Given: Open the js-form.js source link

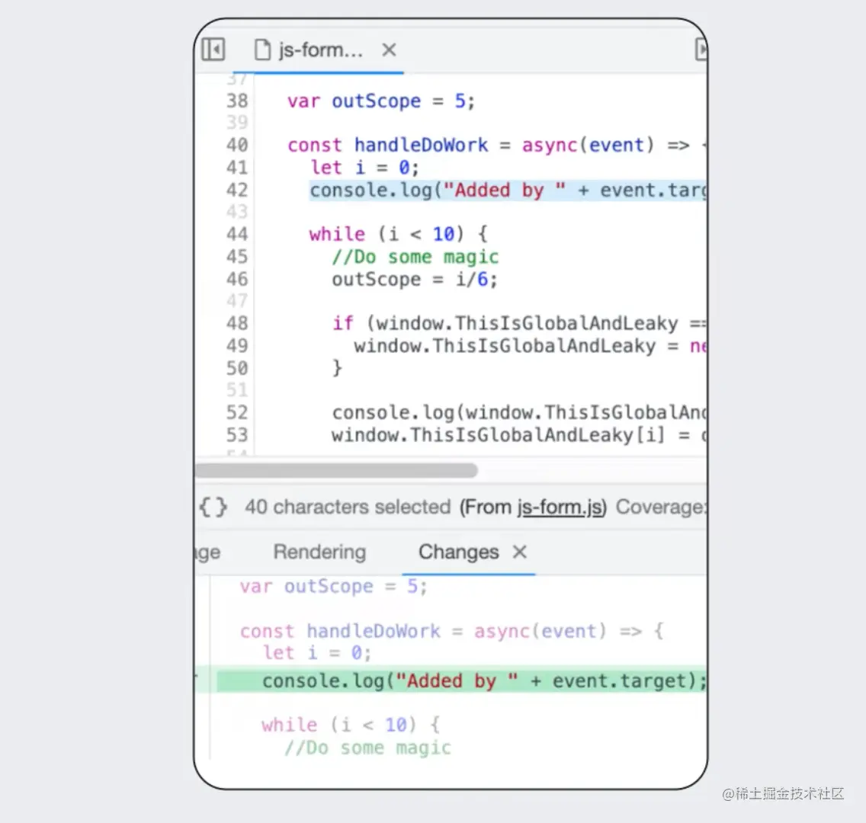Looking at the screenshot, I should 561,506.
